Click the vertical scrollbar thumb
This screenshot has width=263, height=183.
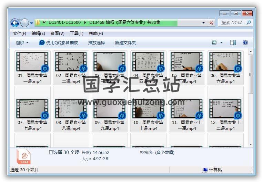pyautogui.click(x=251, y=74)
